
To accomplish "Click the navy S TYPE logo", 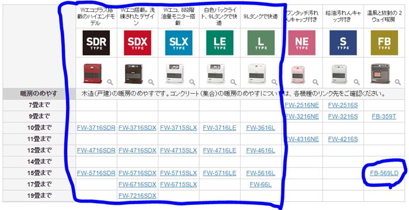I will tap(343, 43).
